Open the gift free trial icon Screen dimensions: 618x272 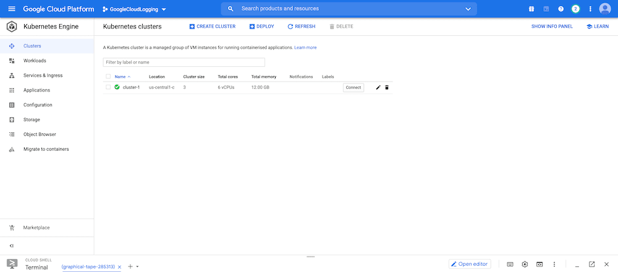click(531, 9)
